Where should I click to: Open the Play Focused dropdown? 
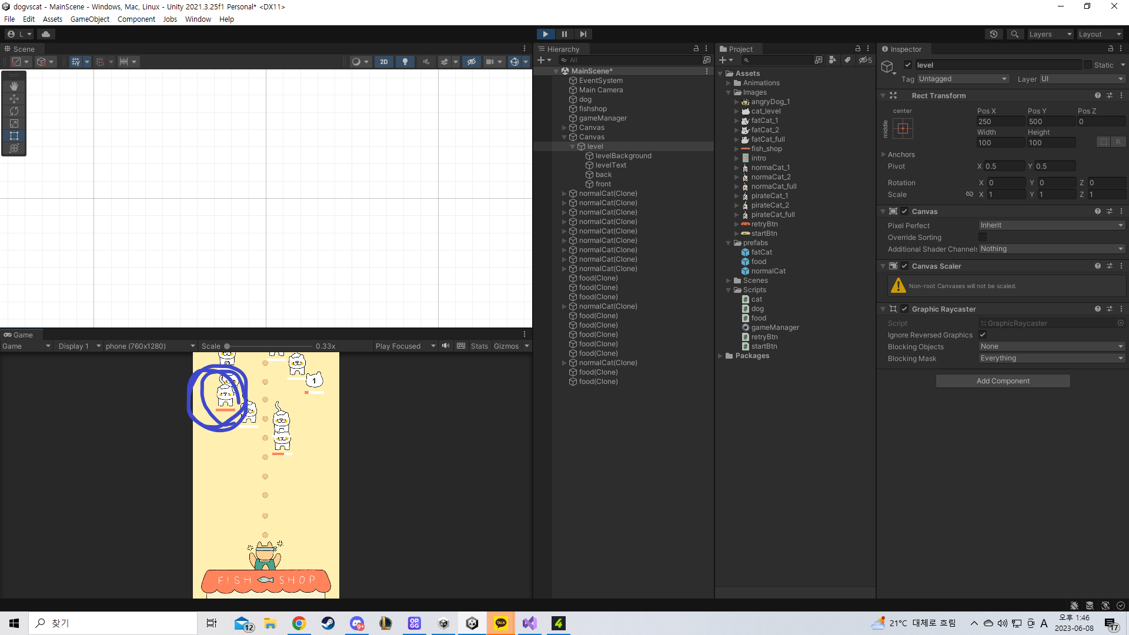point(405,346)
